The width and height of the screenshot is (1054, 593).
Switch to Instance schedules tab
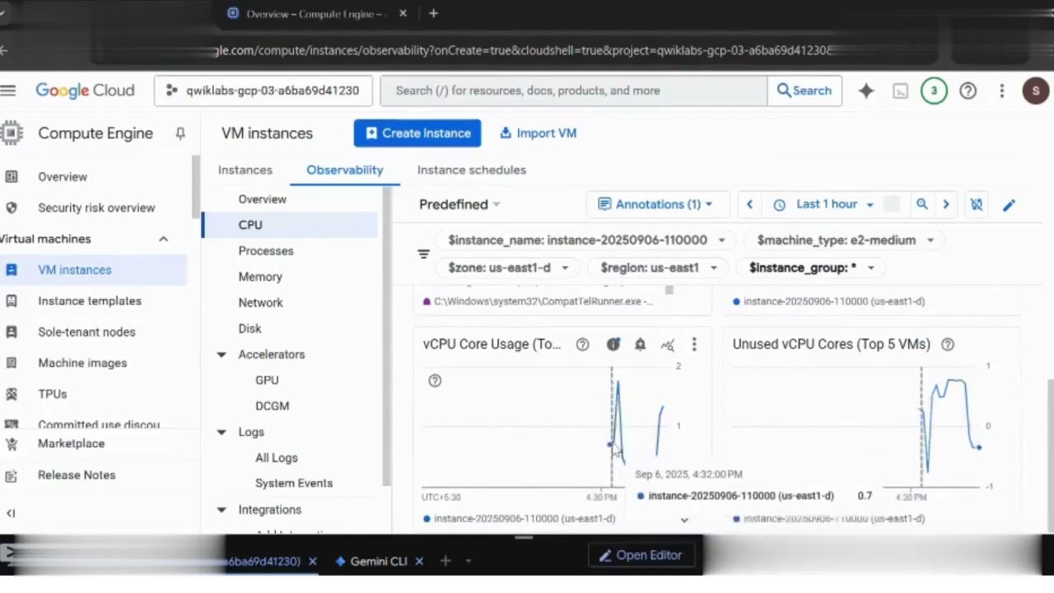[472, 170]
